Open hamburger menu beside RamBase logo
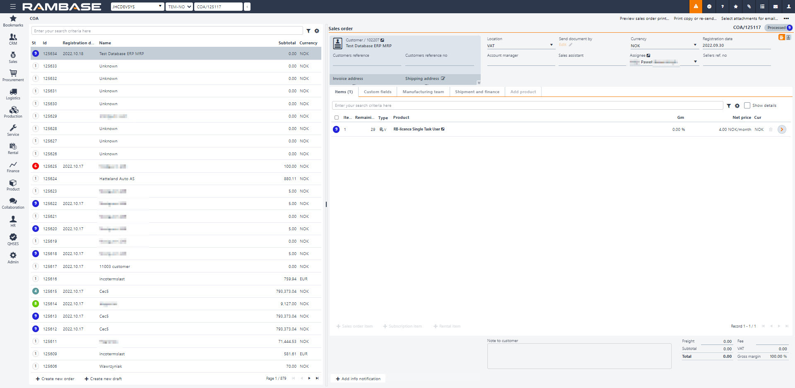This screenshot has width=795, height=388. point(13,7)
